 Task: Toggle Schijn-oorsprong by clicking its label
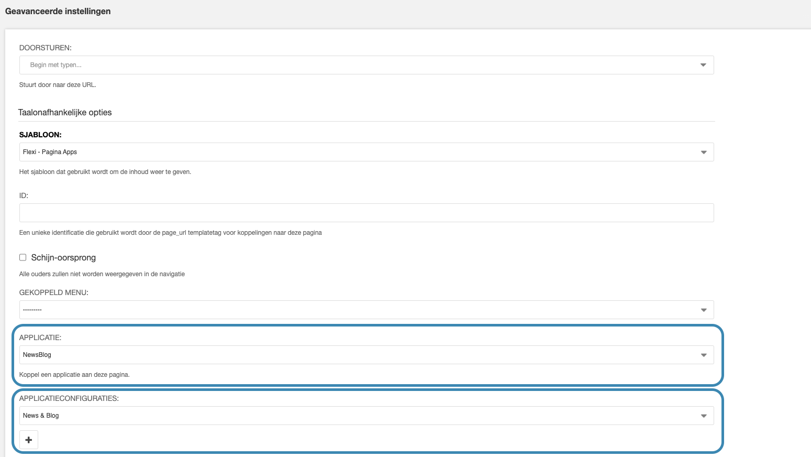point(63,257)
